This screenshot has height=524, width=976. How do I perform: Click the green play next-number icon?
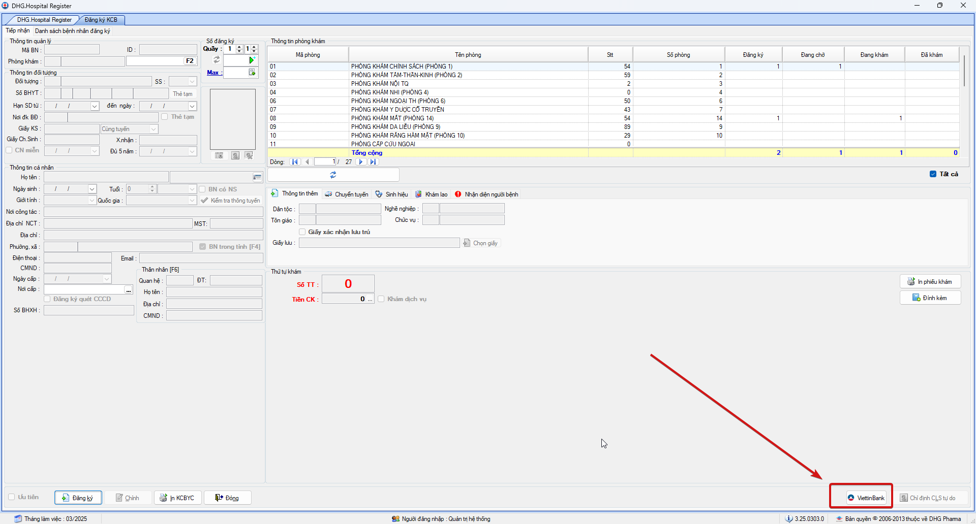pos(252,60)
